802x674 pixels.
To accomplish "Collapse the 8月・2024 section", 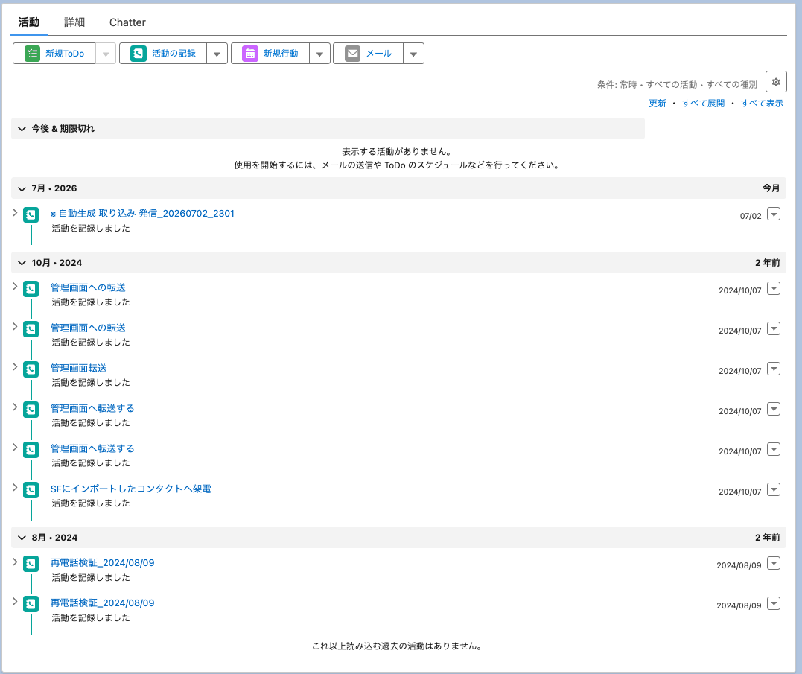I will tap(22, 538).
